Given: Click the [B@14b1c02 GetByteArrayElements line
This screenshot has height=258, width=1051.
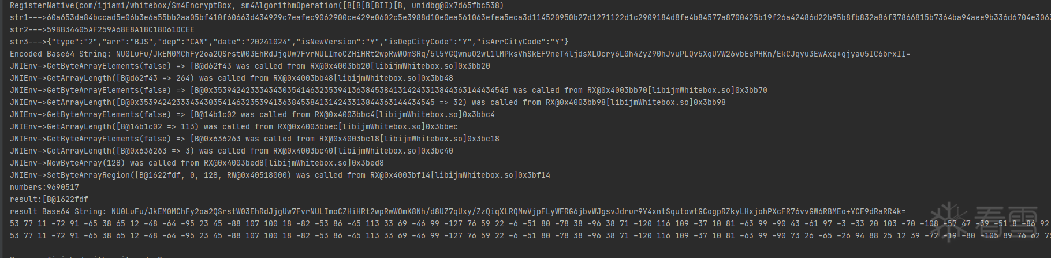Looking at the screenshot, I should click(252, 114).
